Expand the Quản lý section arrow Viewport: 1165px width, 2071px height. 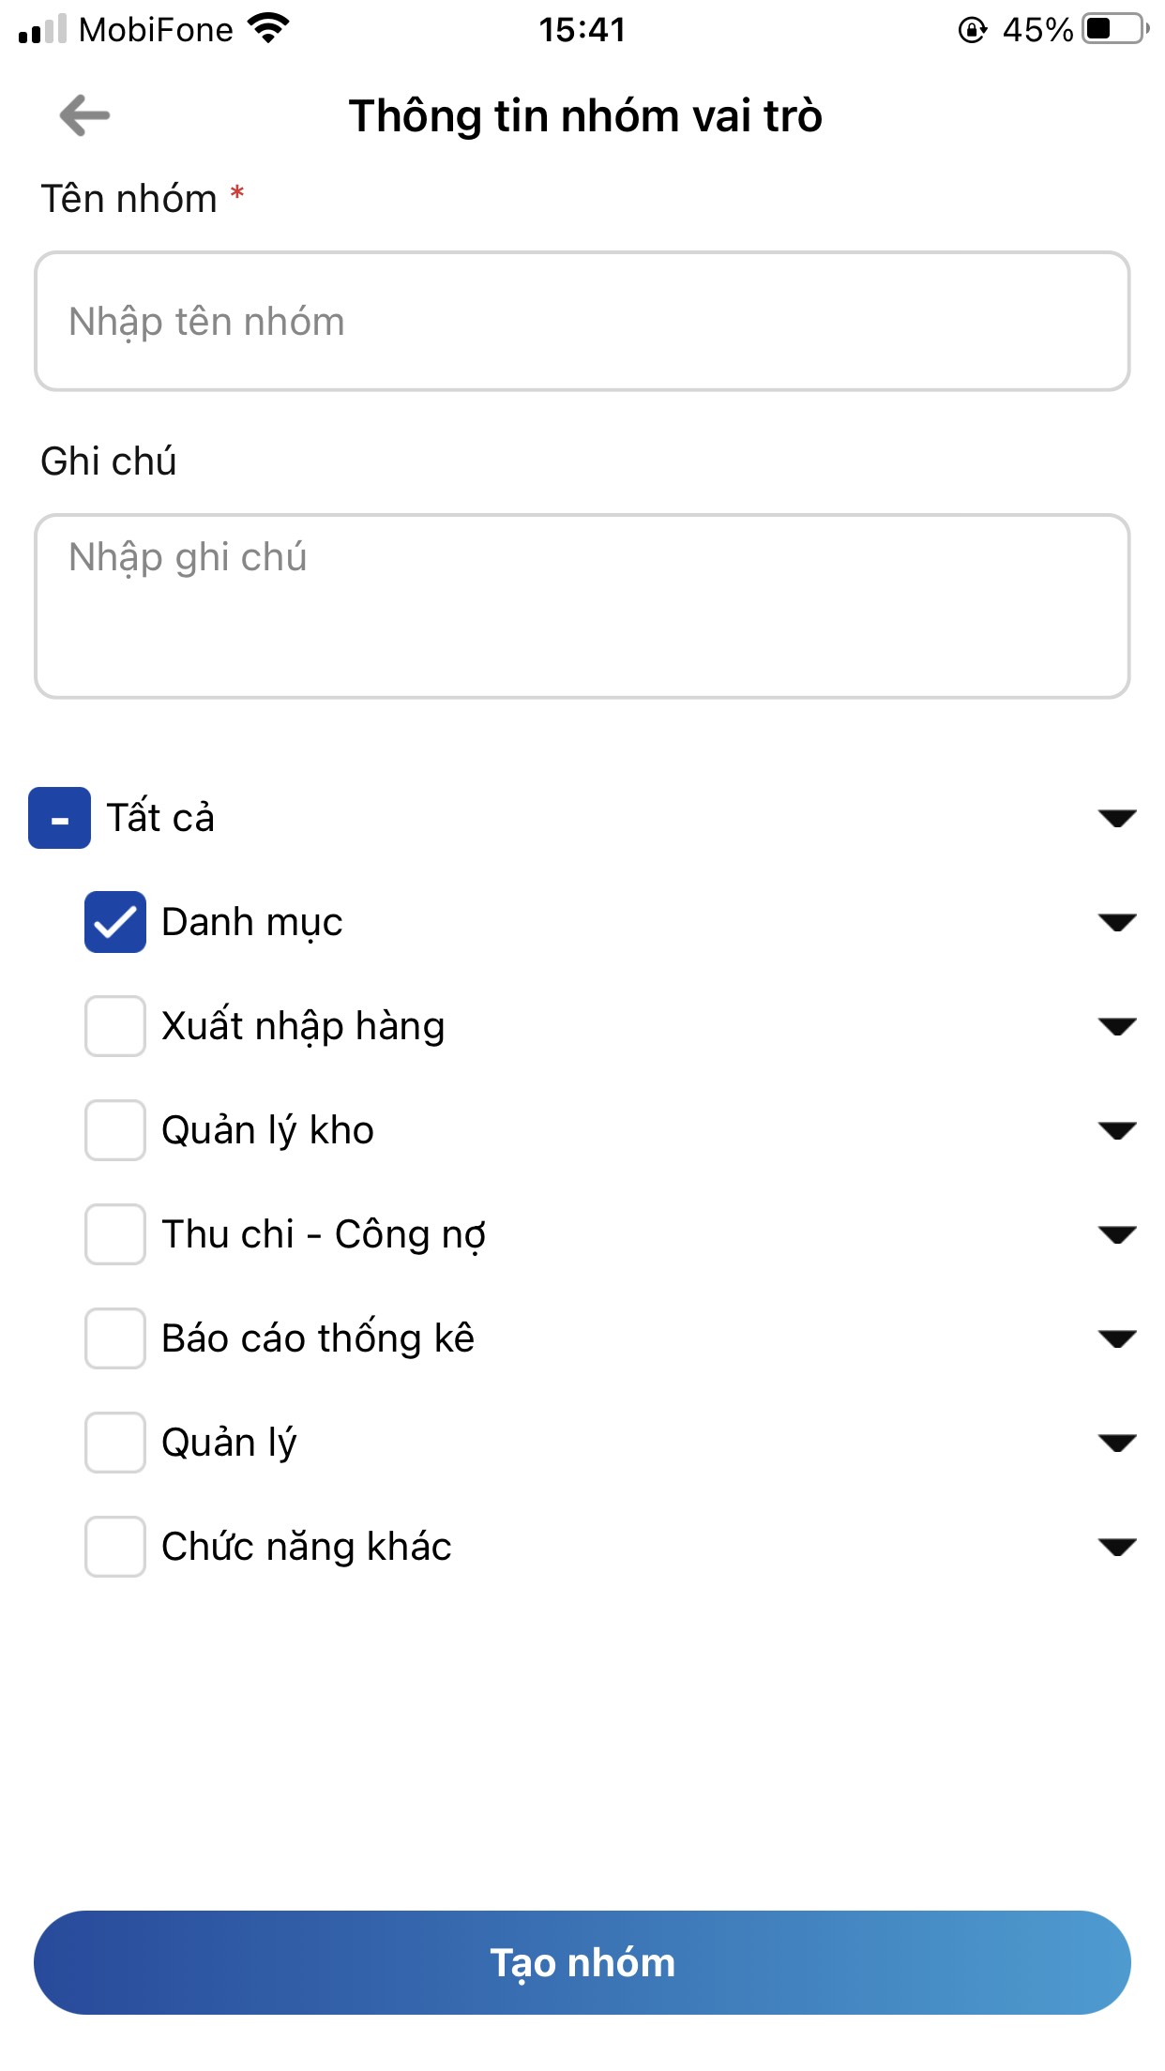pos(1117,1443)
